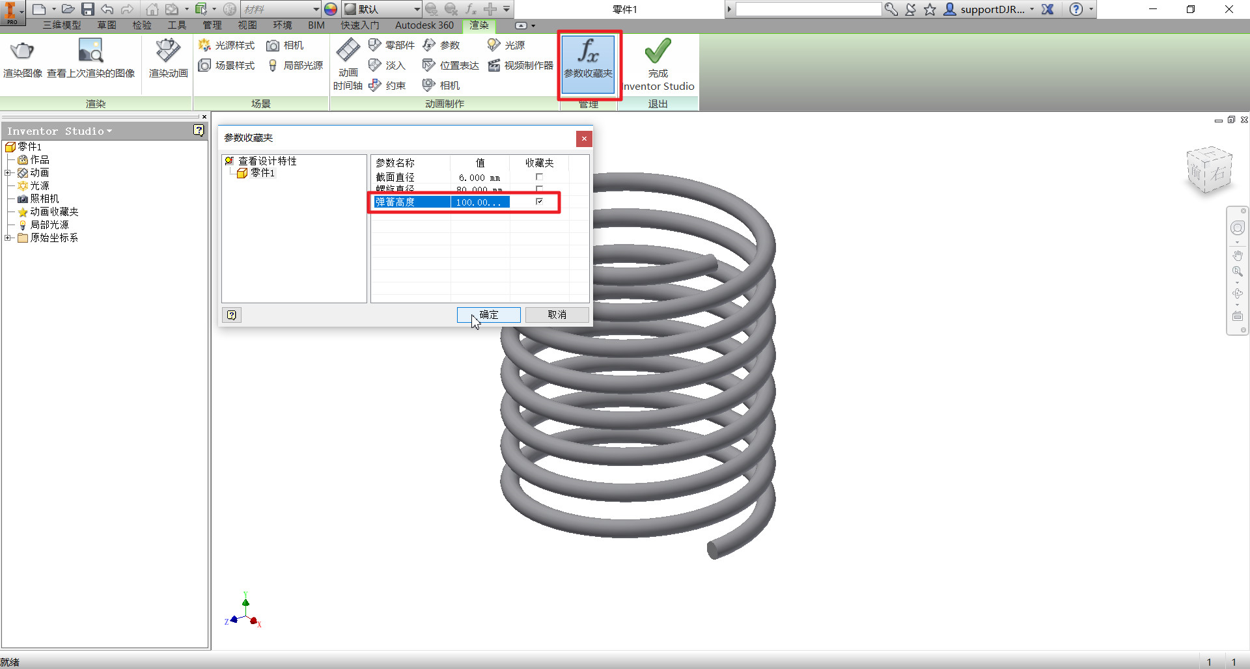
Task: Open 查看上次渲染的图像 viewer icon
Action: coord(90,59)
